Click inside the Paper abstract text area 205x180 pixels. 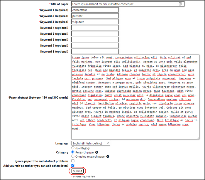coord(135,97)
